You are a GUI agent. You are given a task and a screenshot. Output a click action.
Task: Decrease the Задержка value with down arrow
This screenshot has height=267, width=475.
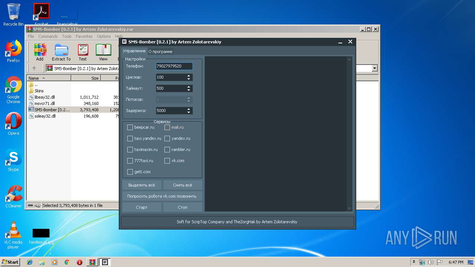tap(189, 112)
